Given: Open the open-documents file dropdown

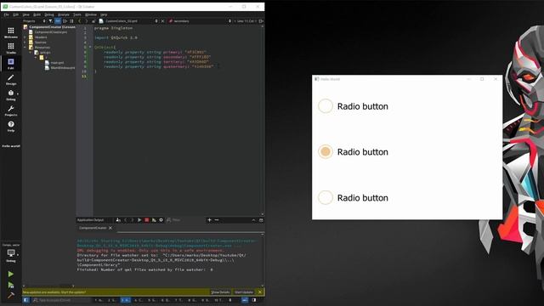Looking at the screenshot, I should click(x=128, y=21).
